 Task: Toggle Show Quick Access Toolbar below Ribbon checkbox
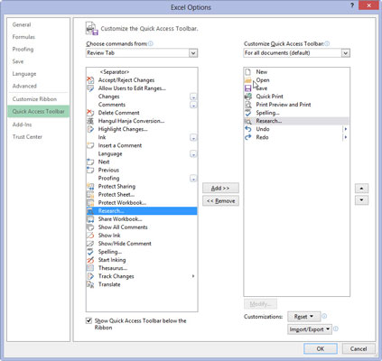tap(89, 320)
